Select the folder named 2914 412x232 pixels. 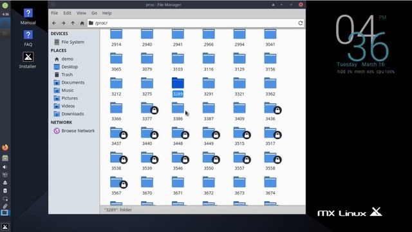[116, 37]
